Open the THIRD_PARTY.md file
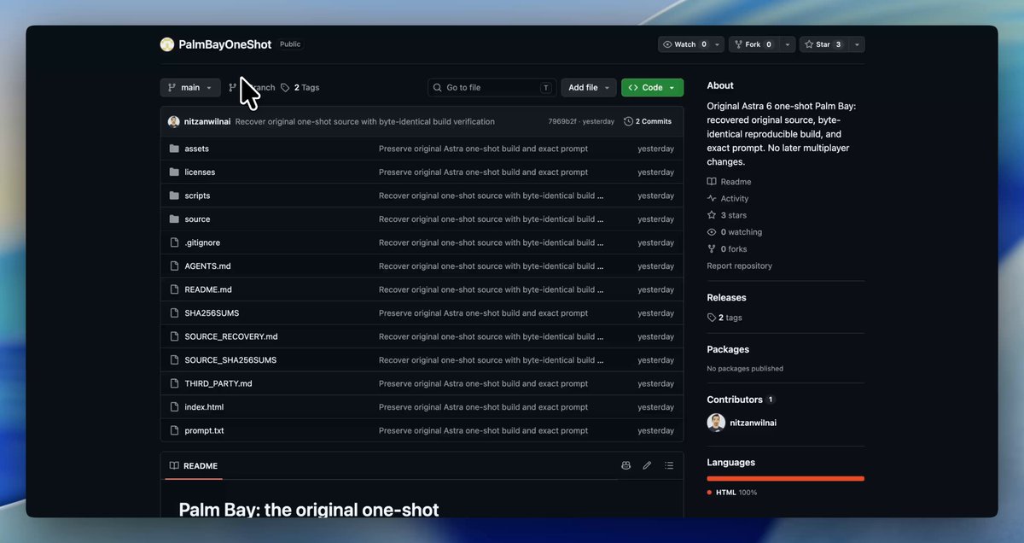1024x543 pixels. click(218, 383)
